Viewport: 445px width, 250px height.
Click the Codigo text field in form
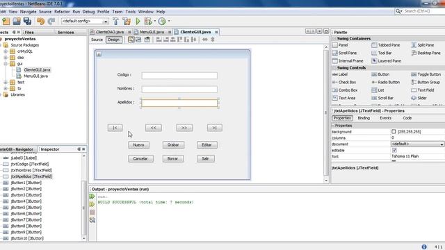(x=179, y=76)
